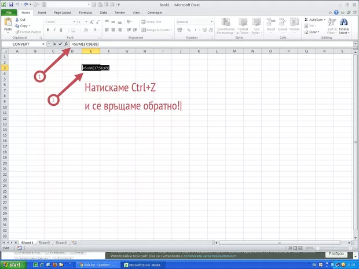
Task: Open the Name Box dropdown showing CONVERT
Action: pos(43,44)
